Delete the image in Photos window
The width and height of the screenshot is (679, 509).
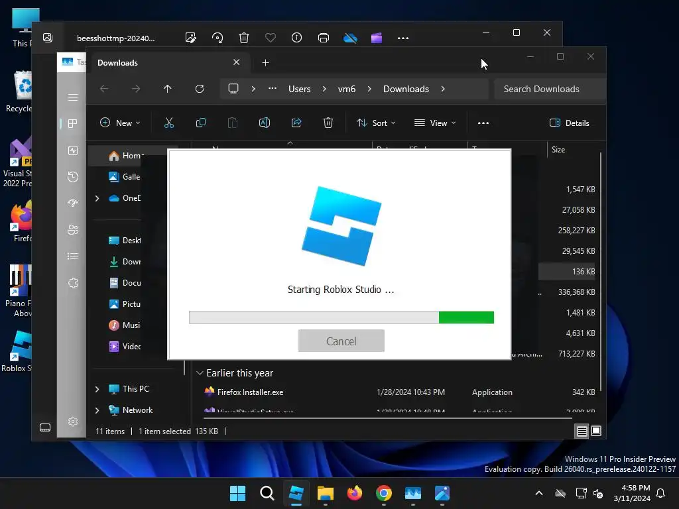click(x=244, y=38)
